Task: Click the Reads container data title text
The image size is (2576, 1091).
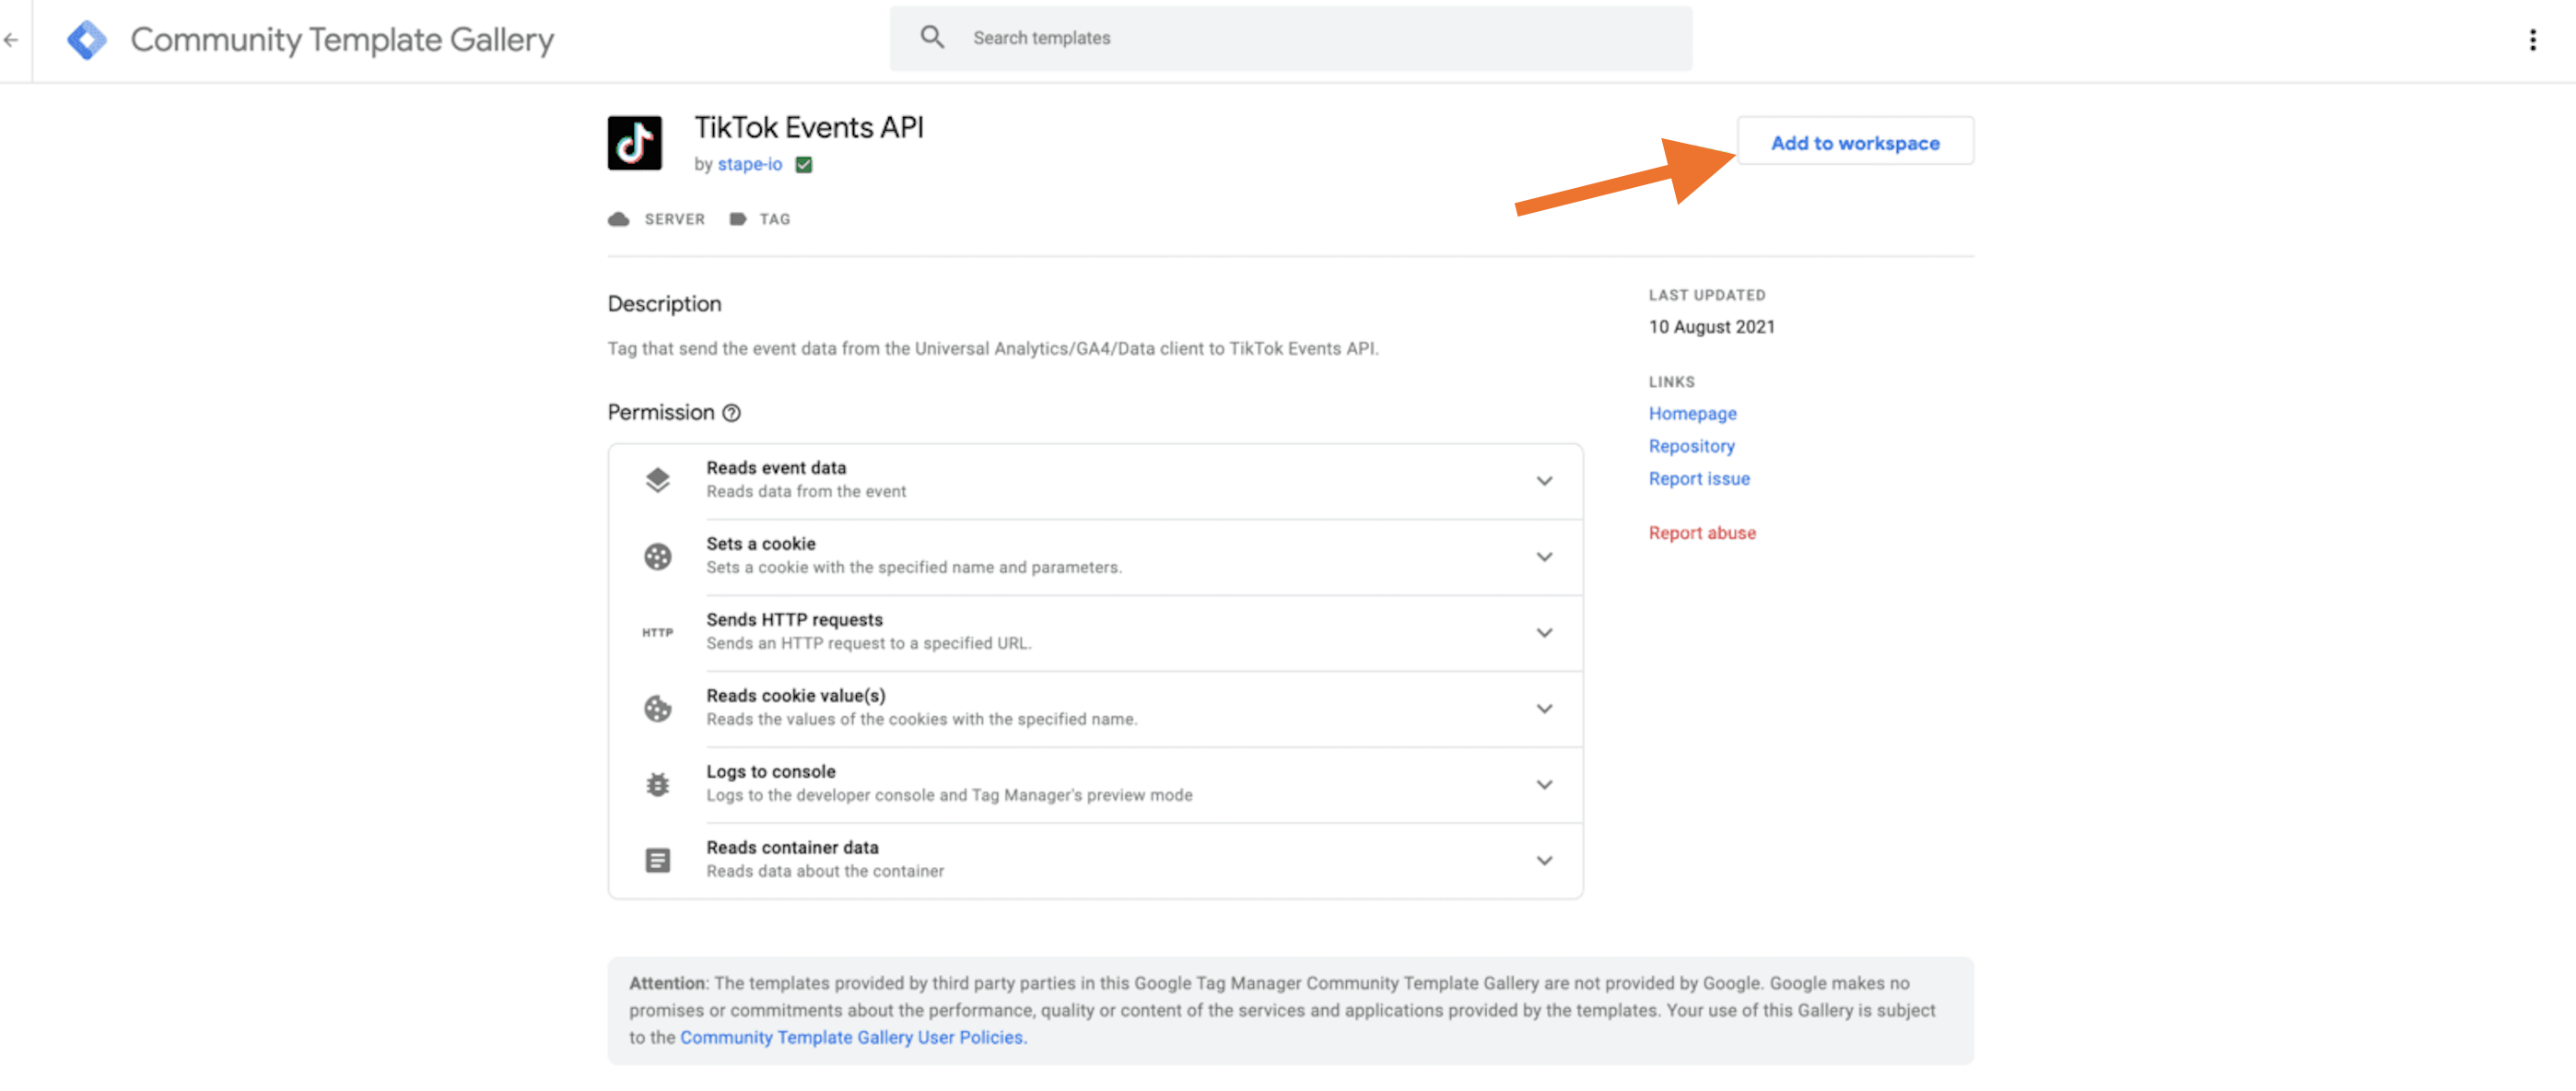Action: click(792, 848)
